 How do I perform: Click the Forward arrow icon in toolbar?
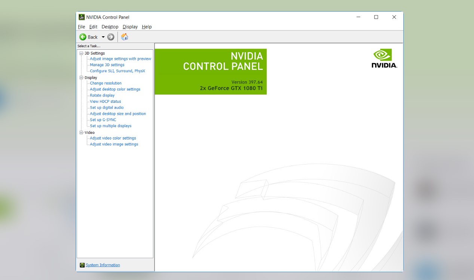(x=111, y=37)
